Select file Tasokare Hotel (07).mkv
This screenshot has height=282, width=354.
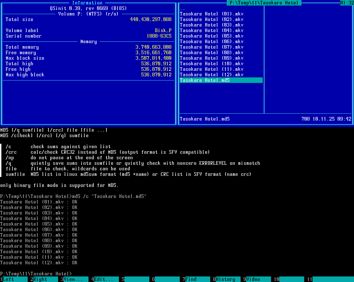tap(212, 47)
